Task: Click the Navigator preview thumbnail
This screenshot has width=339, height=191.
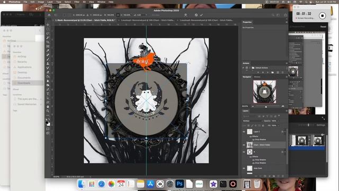Action: point(265,92)
